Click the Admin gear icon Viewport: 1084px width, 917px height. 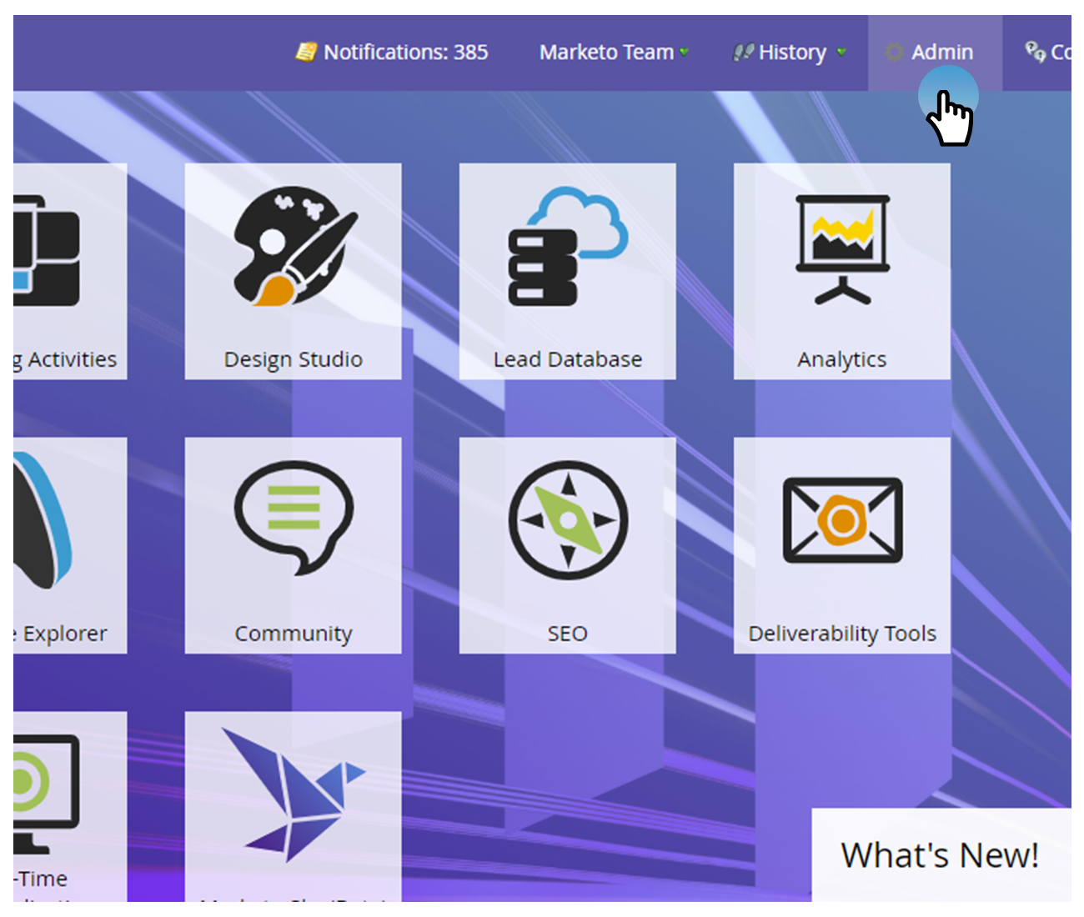point(894,53)
